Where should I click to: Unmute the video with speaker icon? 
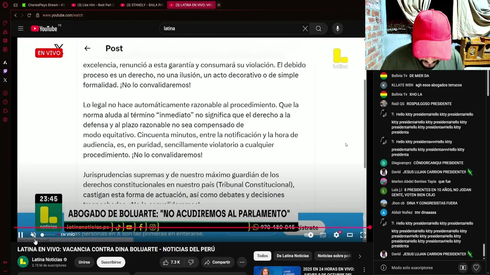pos(33,235)
